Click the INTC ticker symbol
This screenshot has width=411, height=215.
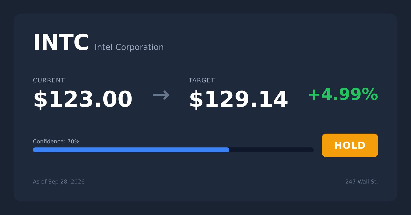click(x=61, y=42)
